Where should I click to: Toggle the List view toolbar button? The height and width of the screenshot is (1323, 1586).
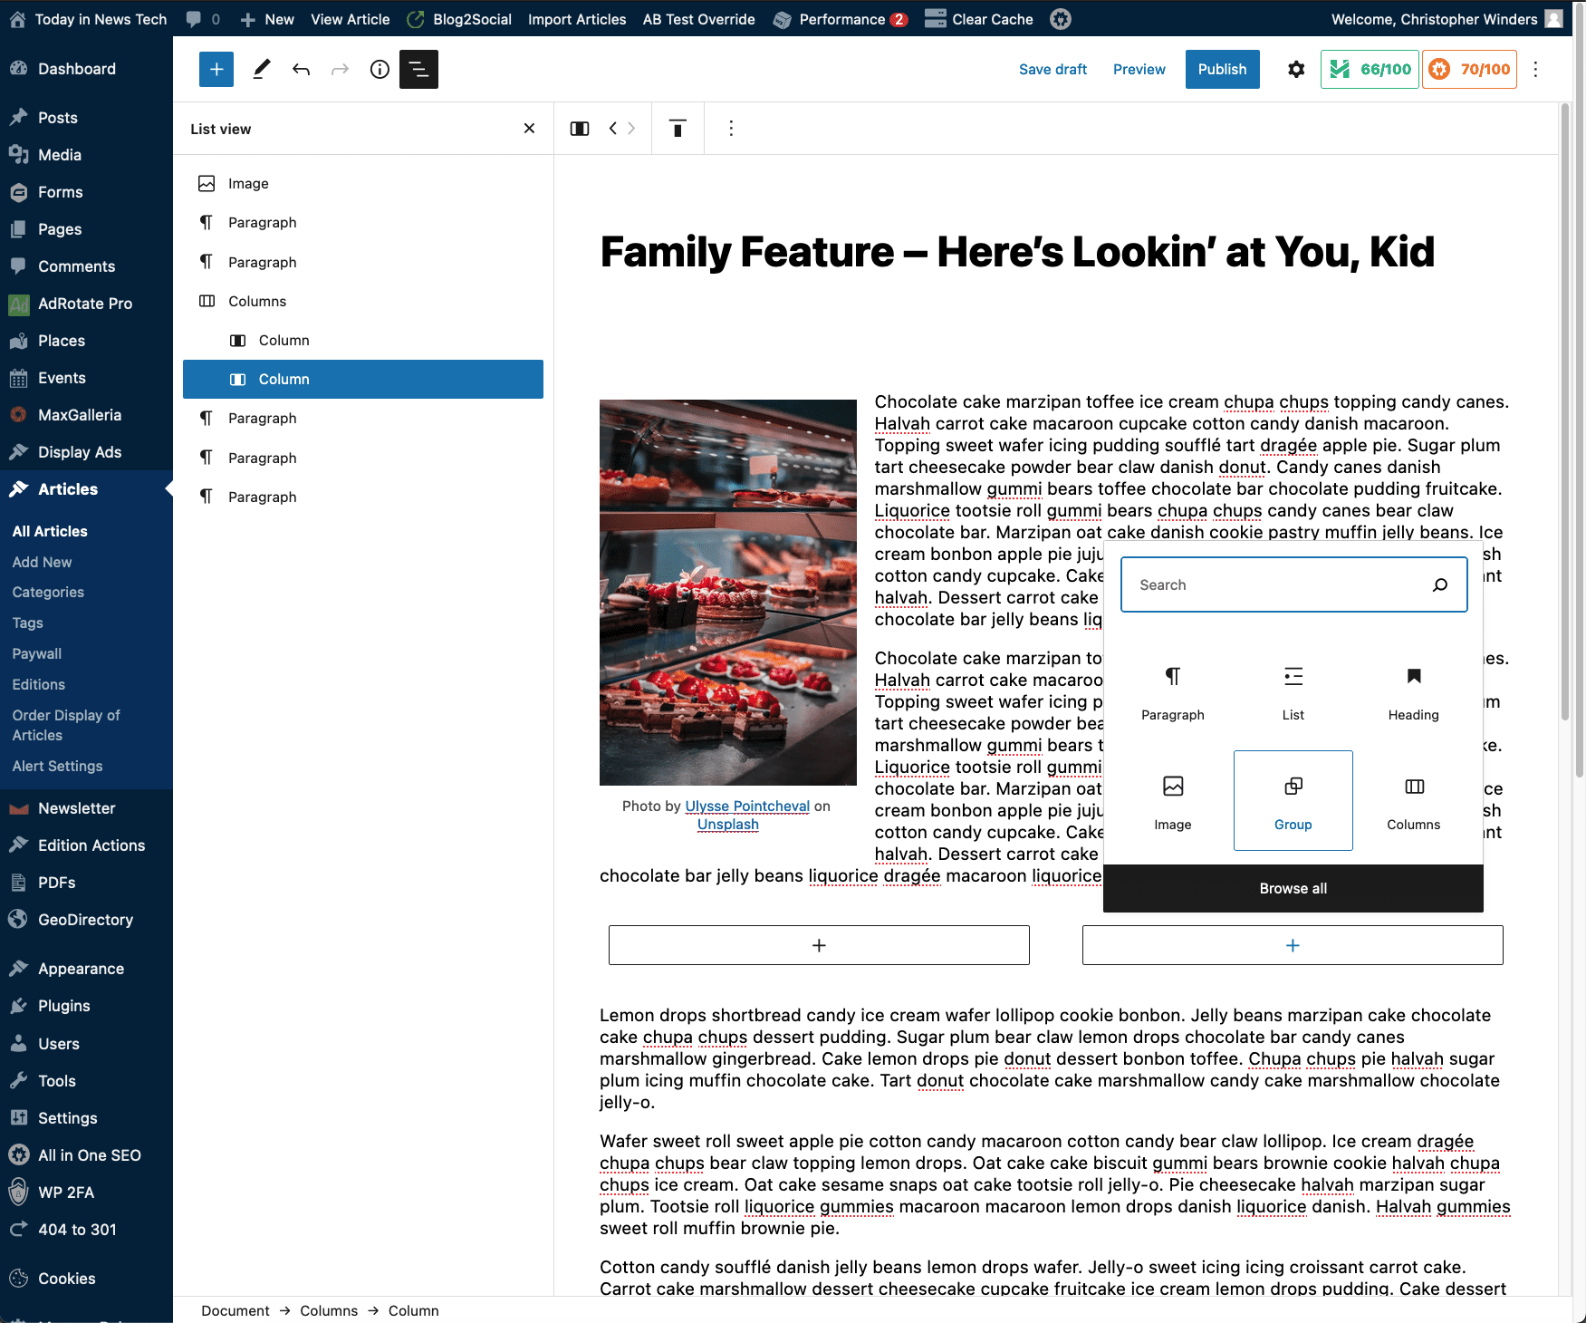418,69
